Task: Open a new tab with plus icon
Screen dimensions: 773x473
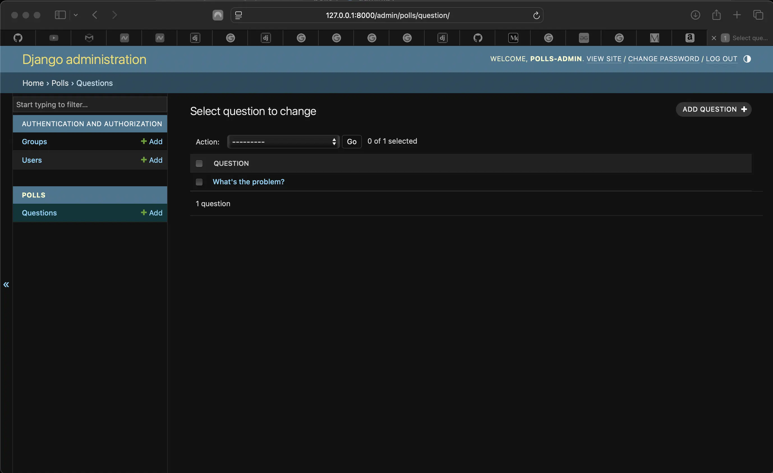Action: point(737,15)
